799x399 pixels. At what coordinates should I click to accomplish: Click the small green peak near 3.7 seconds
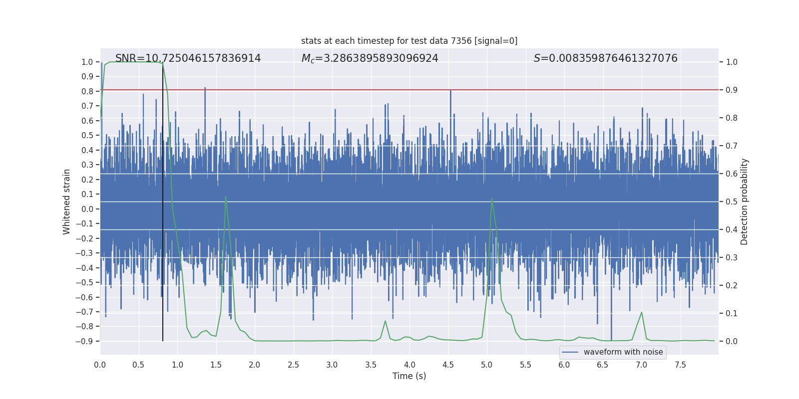tap(385, 321)
